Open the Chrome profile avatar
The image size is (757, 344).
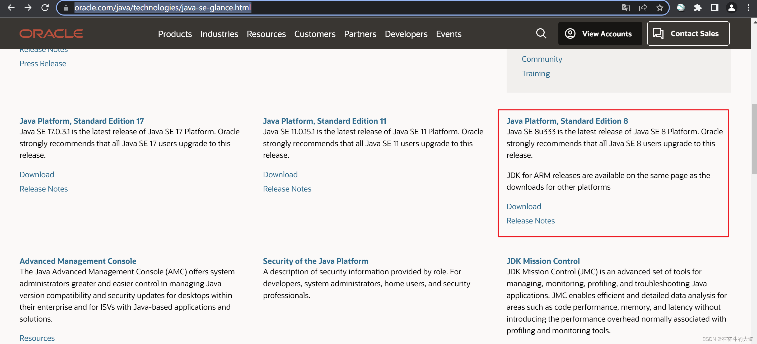pyautogui.click(x=731, y=8)
